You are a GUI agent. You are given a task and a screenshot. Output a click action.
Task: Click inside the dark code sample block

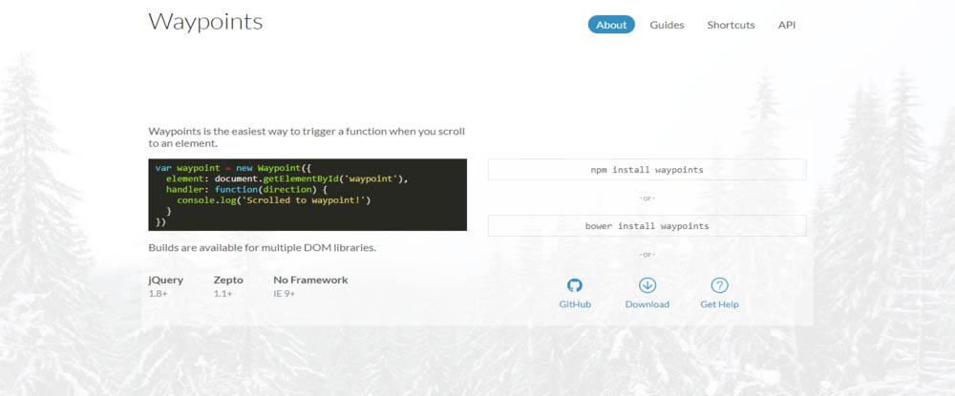[x=308, y=195]
